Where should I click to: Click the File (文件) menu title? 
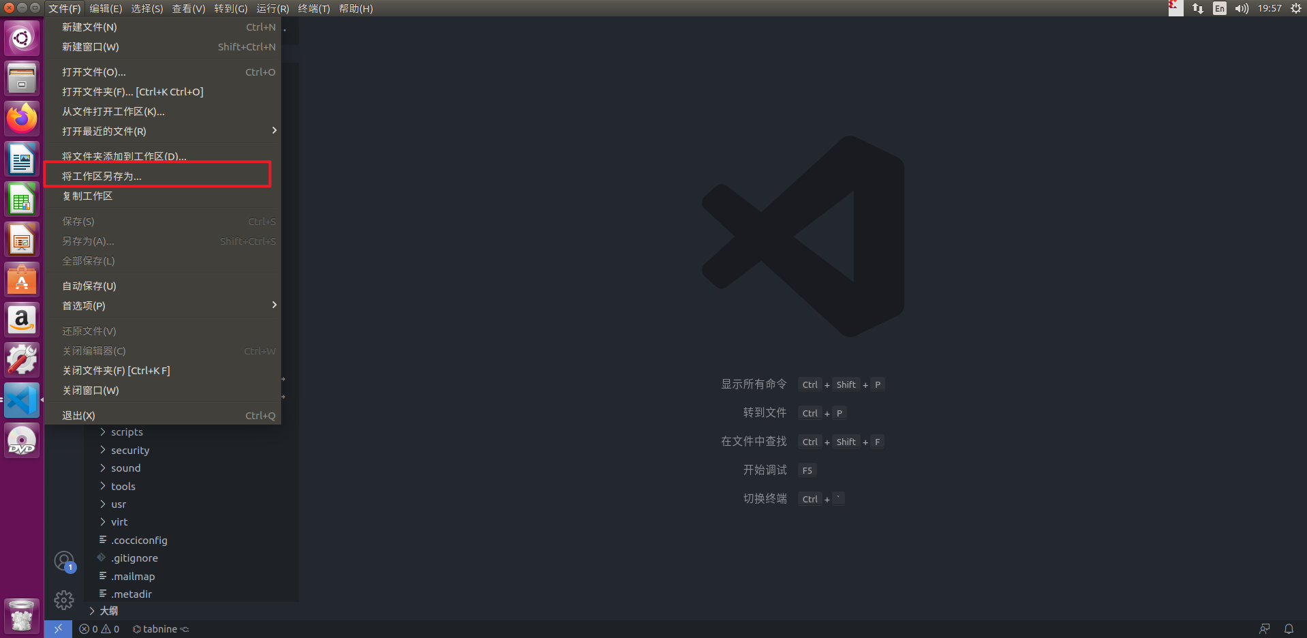pos(65,8)
